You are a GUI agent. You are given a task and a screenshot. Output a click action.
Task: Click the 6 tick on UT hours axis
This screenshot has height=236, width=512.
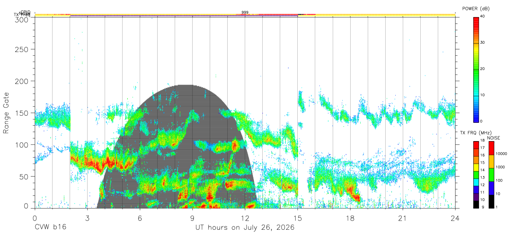click(x=140, y=218)
